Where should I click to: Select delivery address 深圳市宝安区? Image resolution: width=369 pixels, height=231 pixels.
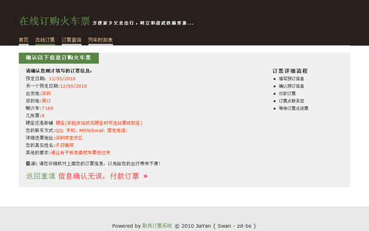coord(69,138)
